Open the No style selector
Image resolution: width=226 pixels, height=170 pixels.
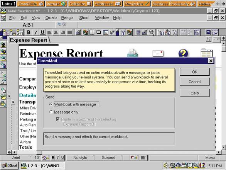click(80, 158)
